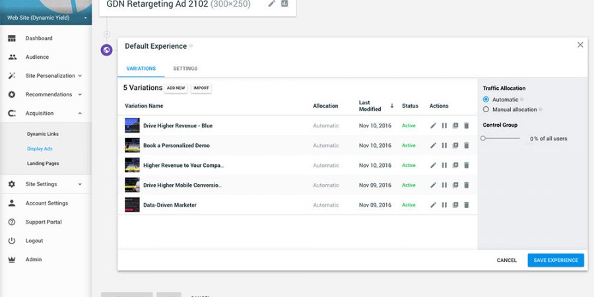Edit the Drive Higher Mobile Conversio.. variation
The image size is (594, 297).
(x=433, y=185)
